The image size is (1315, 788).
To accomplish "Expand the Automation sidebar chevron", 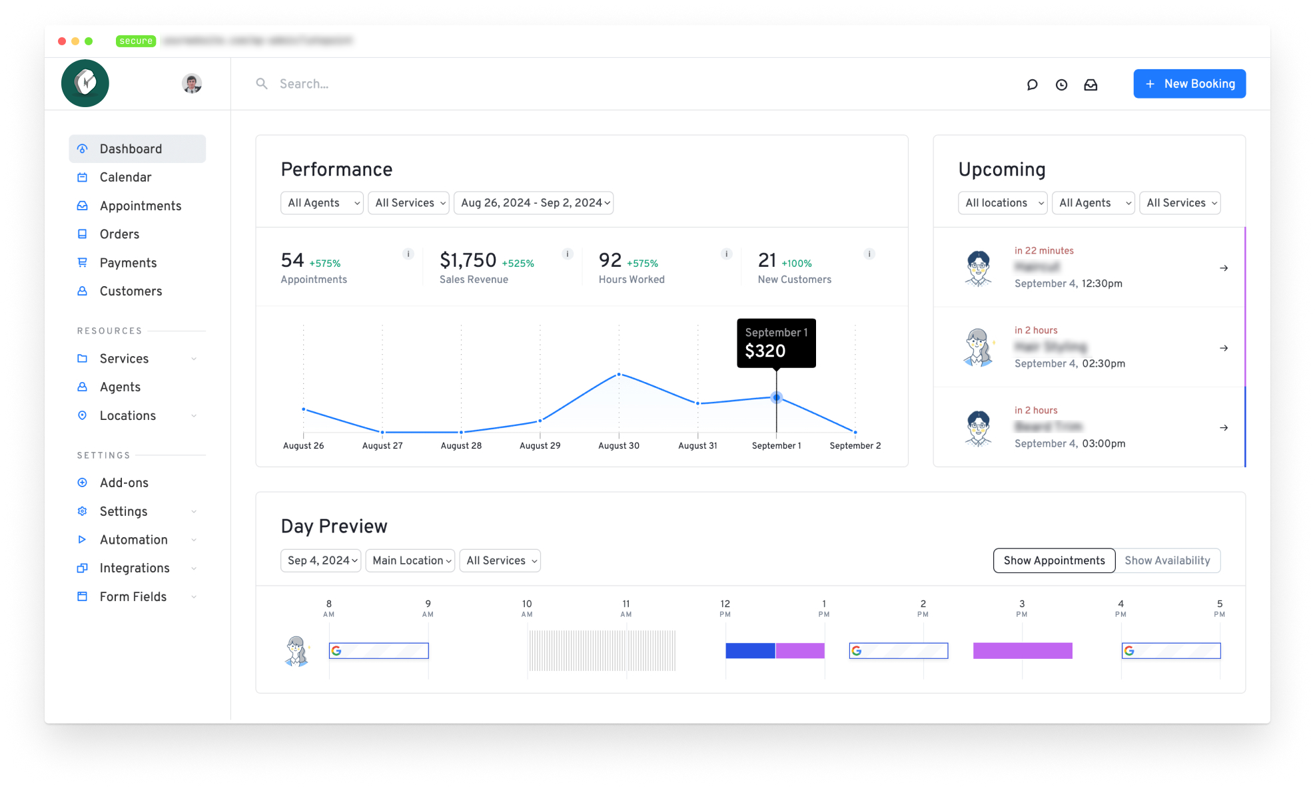I will (194, 540).
